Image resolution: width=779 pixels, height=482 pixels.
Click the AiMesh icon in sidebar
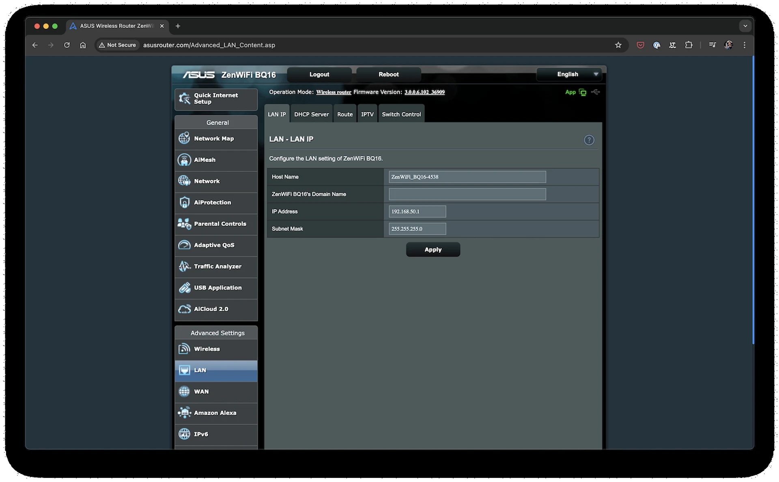coord(184,160)
